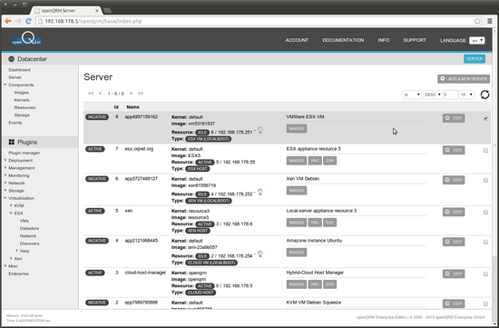Select checkbox for esx.oqnet.org row
This screenshot has width=499, height=328.
click(x=485, y=150)
